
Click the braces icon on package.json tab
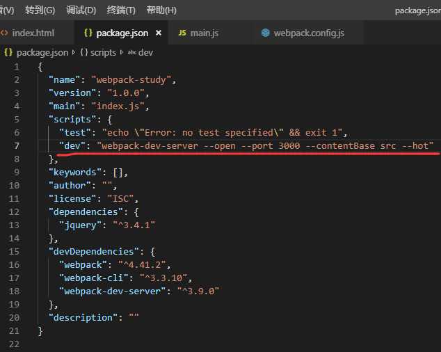coord(88,33)
